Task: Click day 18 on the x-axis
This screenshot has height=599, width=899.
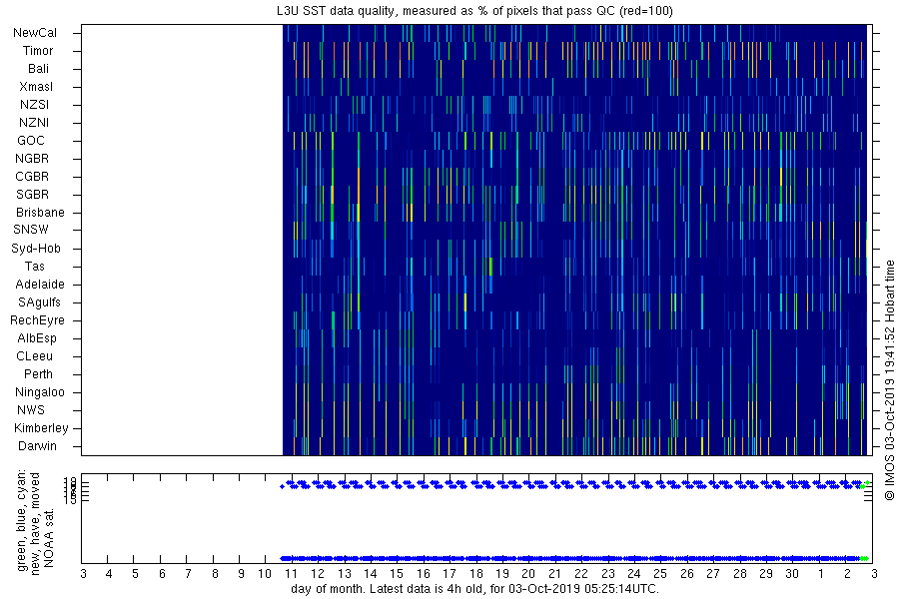Action: tap(475, 574)
